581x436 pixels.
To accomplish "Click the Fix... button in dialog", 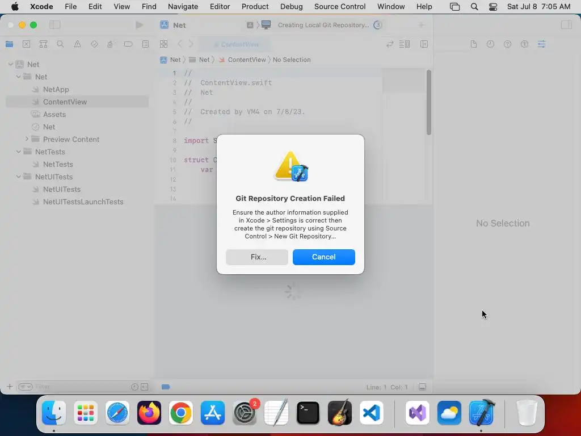I will click(257, 257).
